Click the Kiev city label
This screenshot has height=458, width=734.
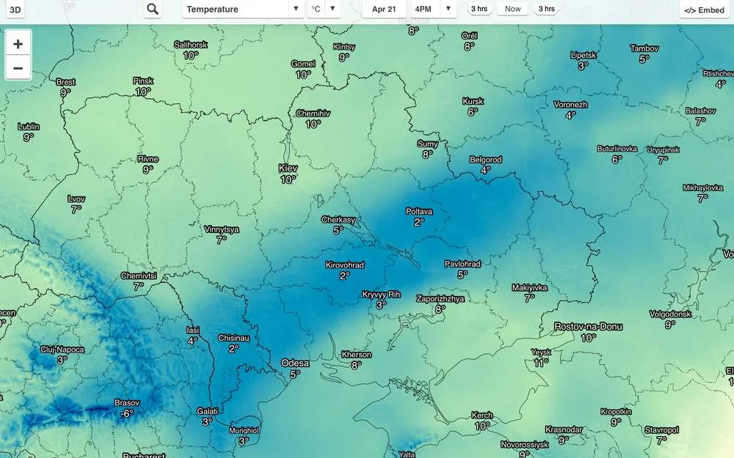[288, 169]
